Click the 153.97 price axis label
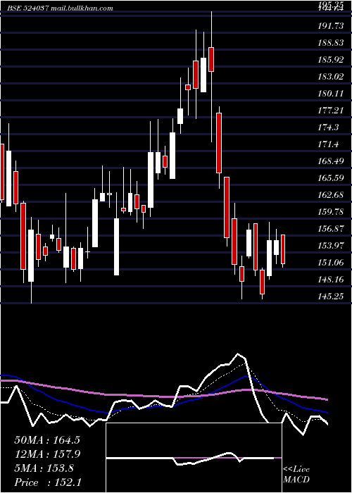 pos(331,246)
